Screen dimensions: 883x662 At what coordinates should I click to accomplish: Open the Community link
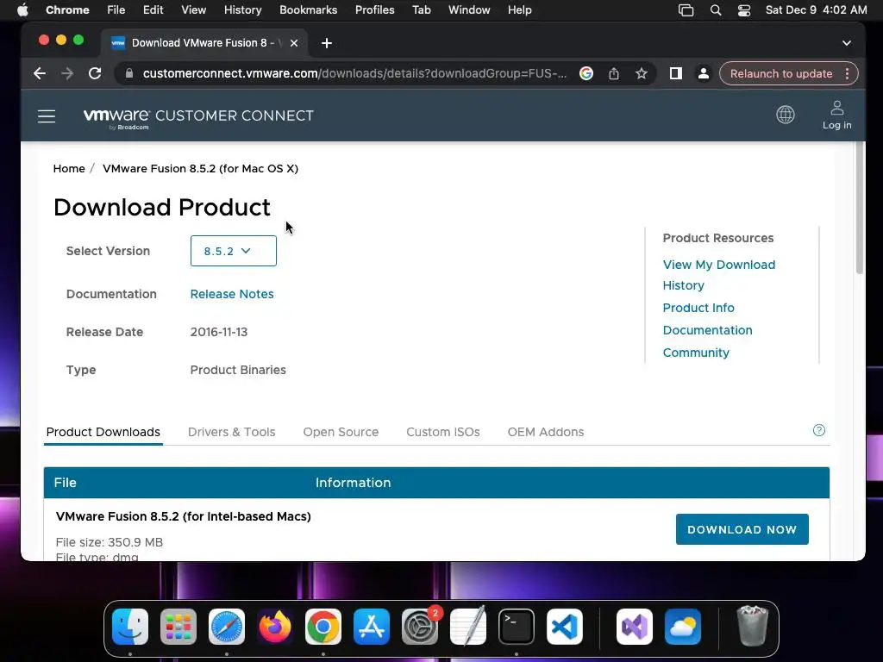tap(696, 353)
